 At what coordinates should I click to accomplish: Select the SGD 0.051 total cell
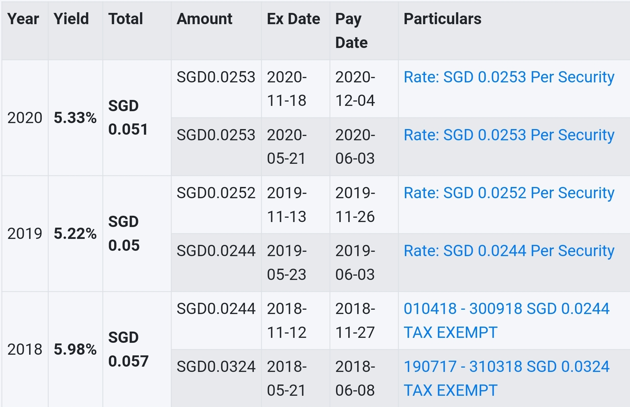click(137, 118)
